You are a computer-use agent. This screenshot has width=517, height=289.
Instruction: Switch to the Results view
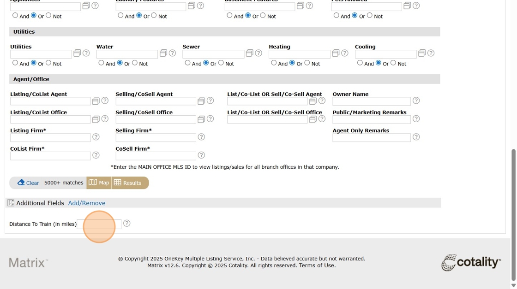pos(128,183)
